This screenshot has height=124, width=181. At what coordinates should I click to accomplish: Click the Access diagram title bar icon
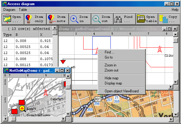coord(4,4)
